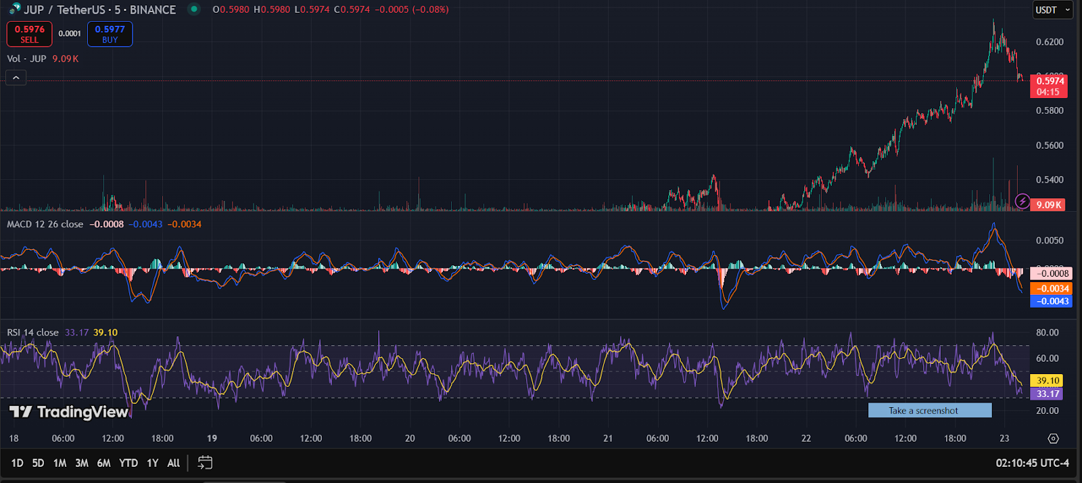
Task: Click the TradingView logo
Action: tap(69, 412)
